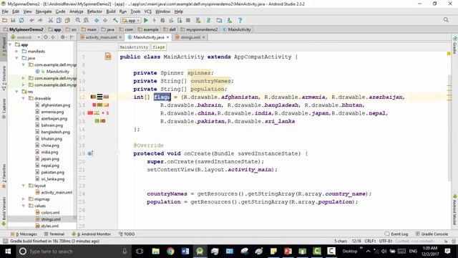Run the app with green play icon

[146, 21]
